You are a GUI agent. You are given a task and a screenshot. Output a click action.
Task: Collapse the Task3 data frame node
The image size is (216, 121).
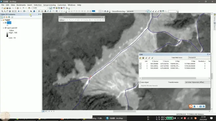click(x=2, y=20)
